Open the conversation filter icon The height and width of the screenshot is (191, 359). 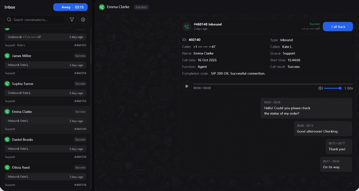[71, 19]
